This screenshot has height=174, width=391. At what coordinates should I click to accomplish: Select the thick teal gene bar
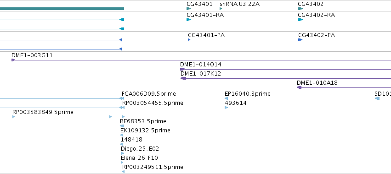(62, 9)
